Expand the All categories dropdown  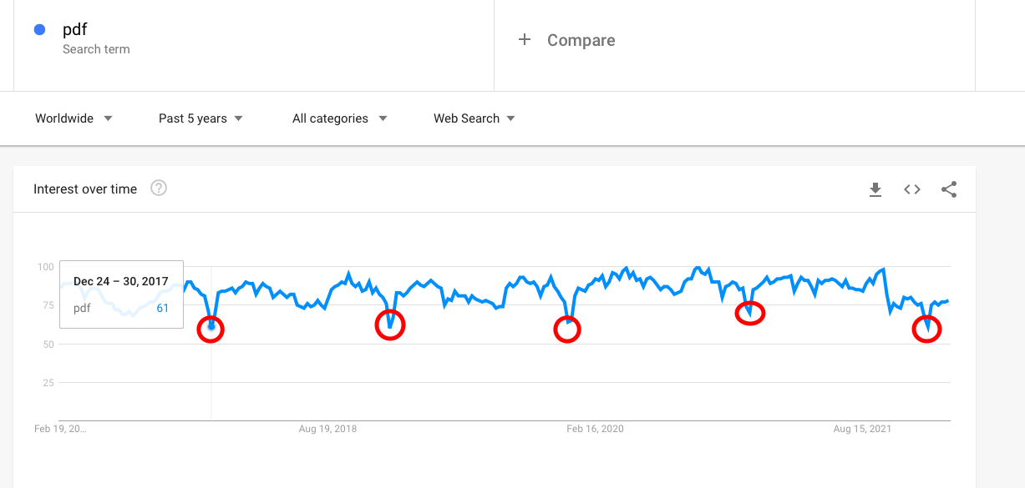coord(330,118)
